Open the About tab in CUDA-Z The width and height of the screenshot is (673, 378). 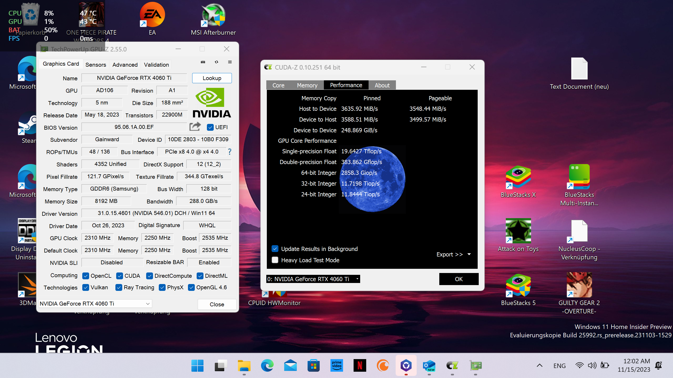[x=382, y=85]
